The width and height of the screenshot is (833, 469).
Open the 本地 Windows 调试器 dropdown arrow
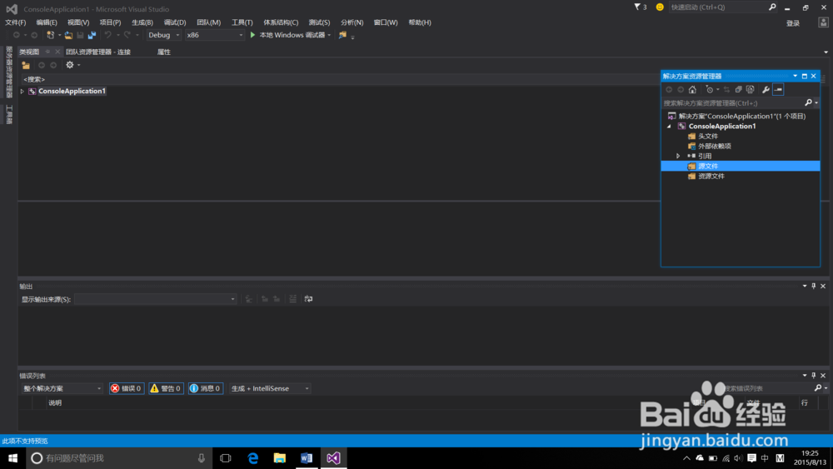329,35
